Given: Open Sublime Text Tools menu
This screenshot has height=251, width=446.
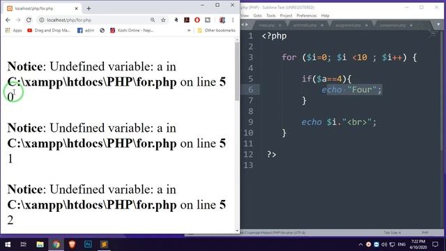Looking at the screenshot, I should [271, 15].
